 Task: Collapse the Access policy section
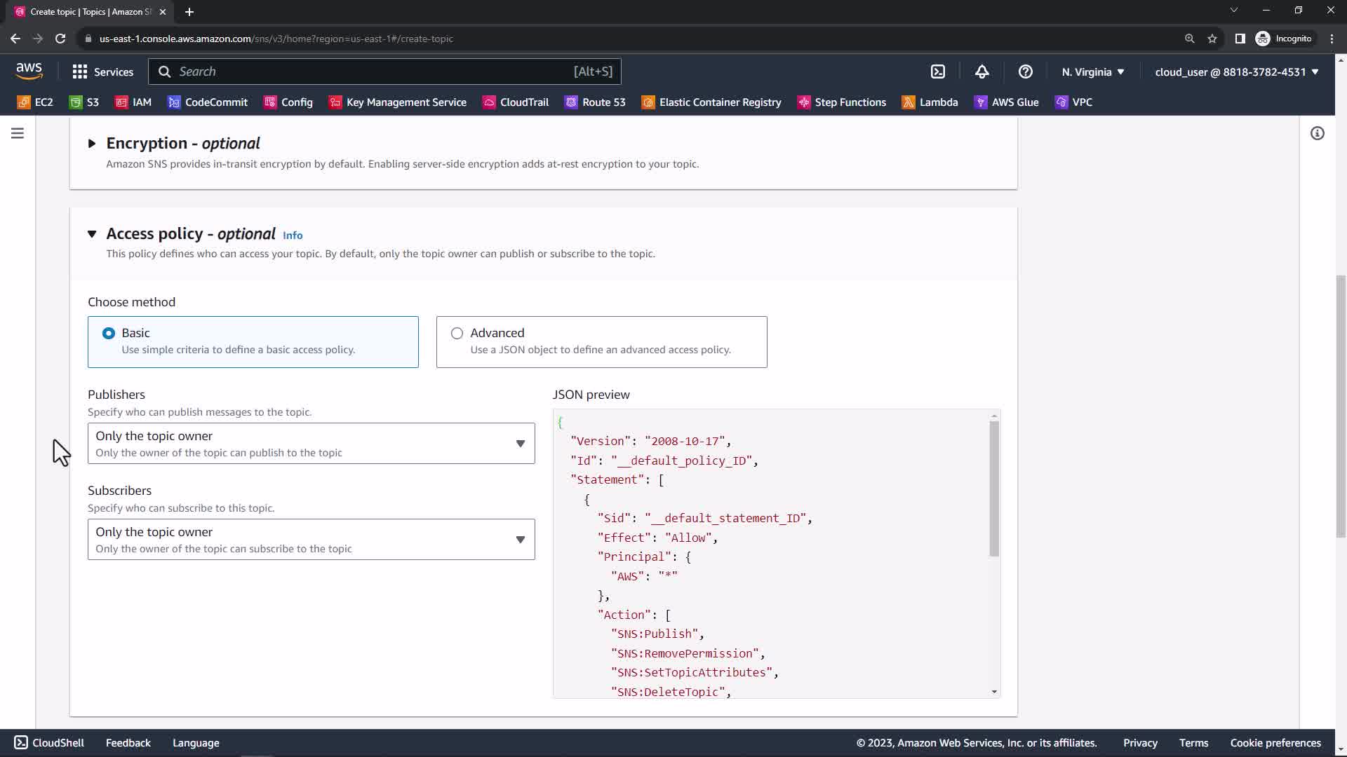92,234
